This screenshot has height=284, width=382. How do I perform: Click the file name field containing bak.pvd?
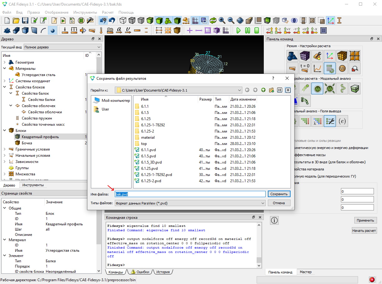tap(190, 194)
